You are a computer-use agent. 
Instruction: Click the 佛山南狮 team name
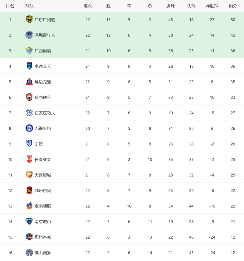point(43,253)
